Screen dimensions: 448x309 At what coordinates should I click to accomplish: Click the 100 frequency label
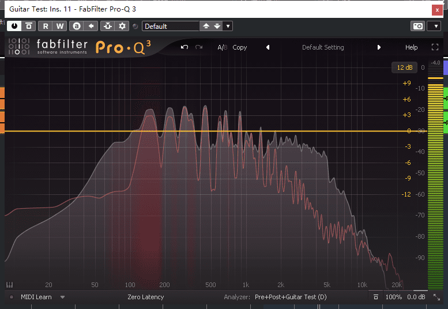(x=130, y=285)
